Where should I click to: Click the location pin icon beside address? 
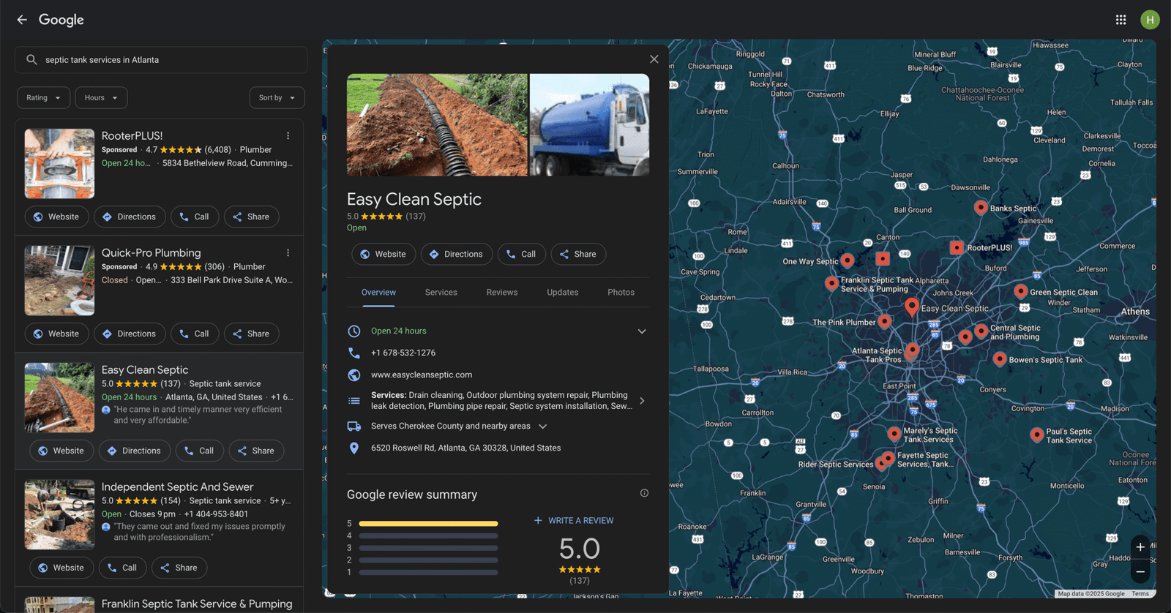tap(354, 448)
